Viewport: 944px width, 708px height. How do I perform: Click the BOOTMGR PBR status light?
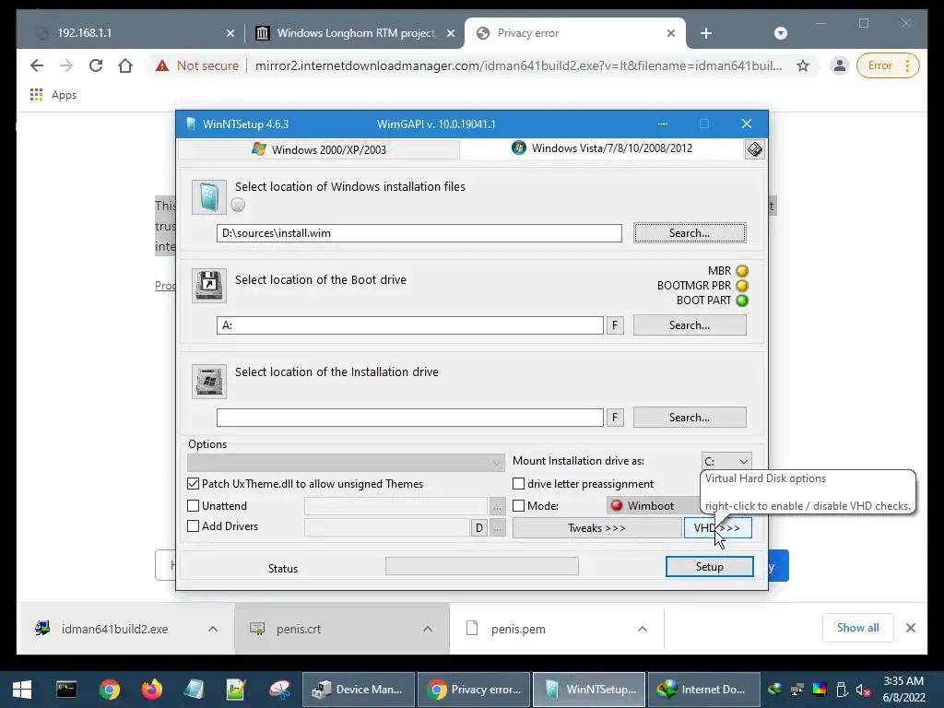tap(742, 286)
